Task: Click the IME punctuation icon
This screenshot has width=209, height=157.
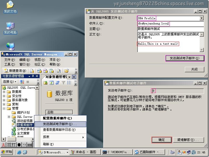Action: click(24, 145)
